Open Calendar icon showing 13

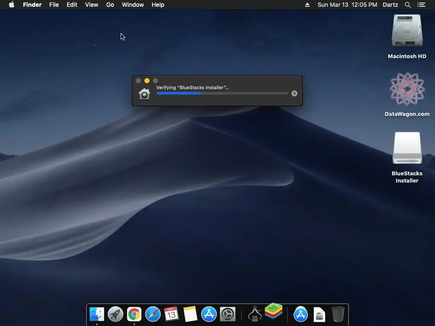171,314
